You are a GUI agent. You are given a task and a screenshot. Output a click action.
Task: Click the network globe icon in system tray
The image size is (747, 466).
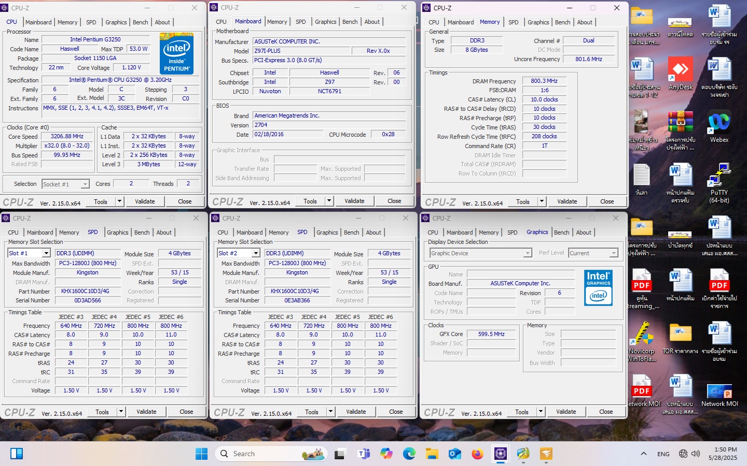[x=683, y=454]
